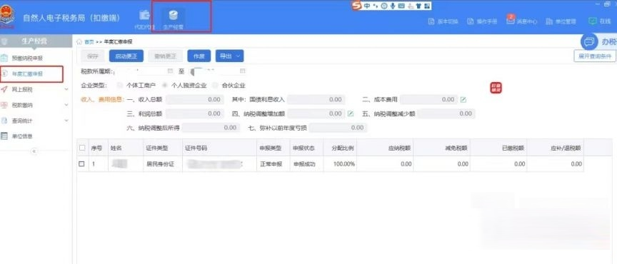Select 个人独资企业 radio button
This screenshot has width=617, height=264.
(164, 86)
